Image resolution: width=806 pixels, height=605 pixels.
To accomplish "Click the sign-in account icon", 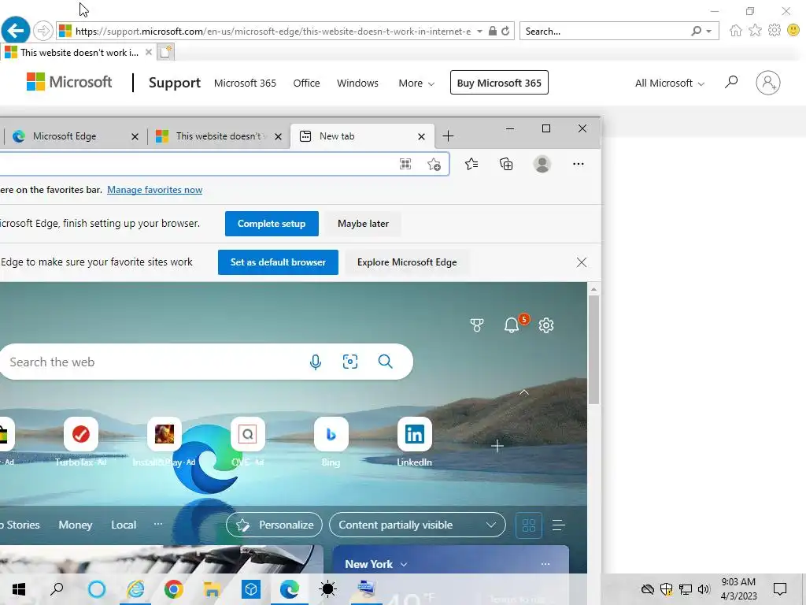I will [768, 82].
